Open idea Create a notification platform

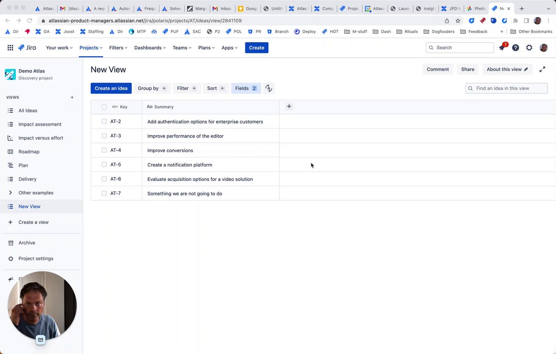(x=180, y=165)
